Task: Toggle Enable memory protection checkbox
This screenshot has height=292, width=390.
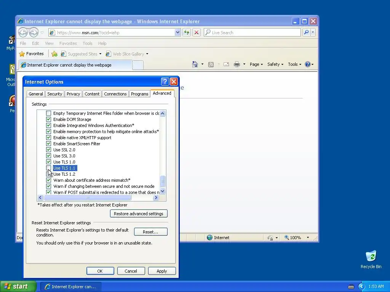Action: 48,131
